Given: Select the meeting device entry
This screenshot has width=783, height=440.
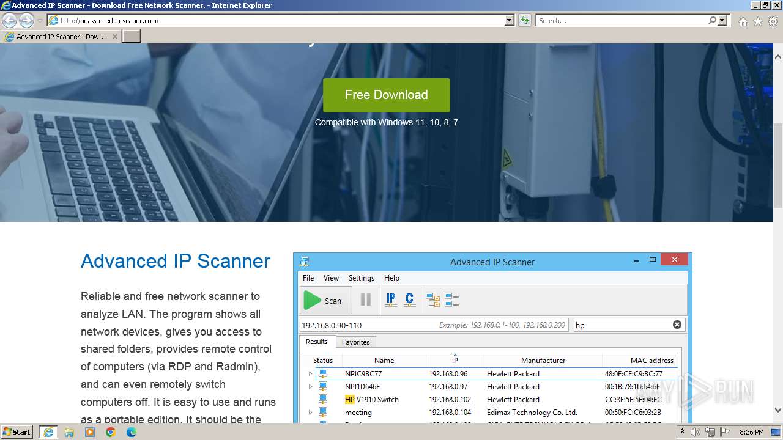Looking at the screenshot, I should 358,413.
